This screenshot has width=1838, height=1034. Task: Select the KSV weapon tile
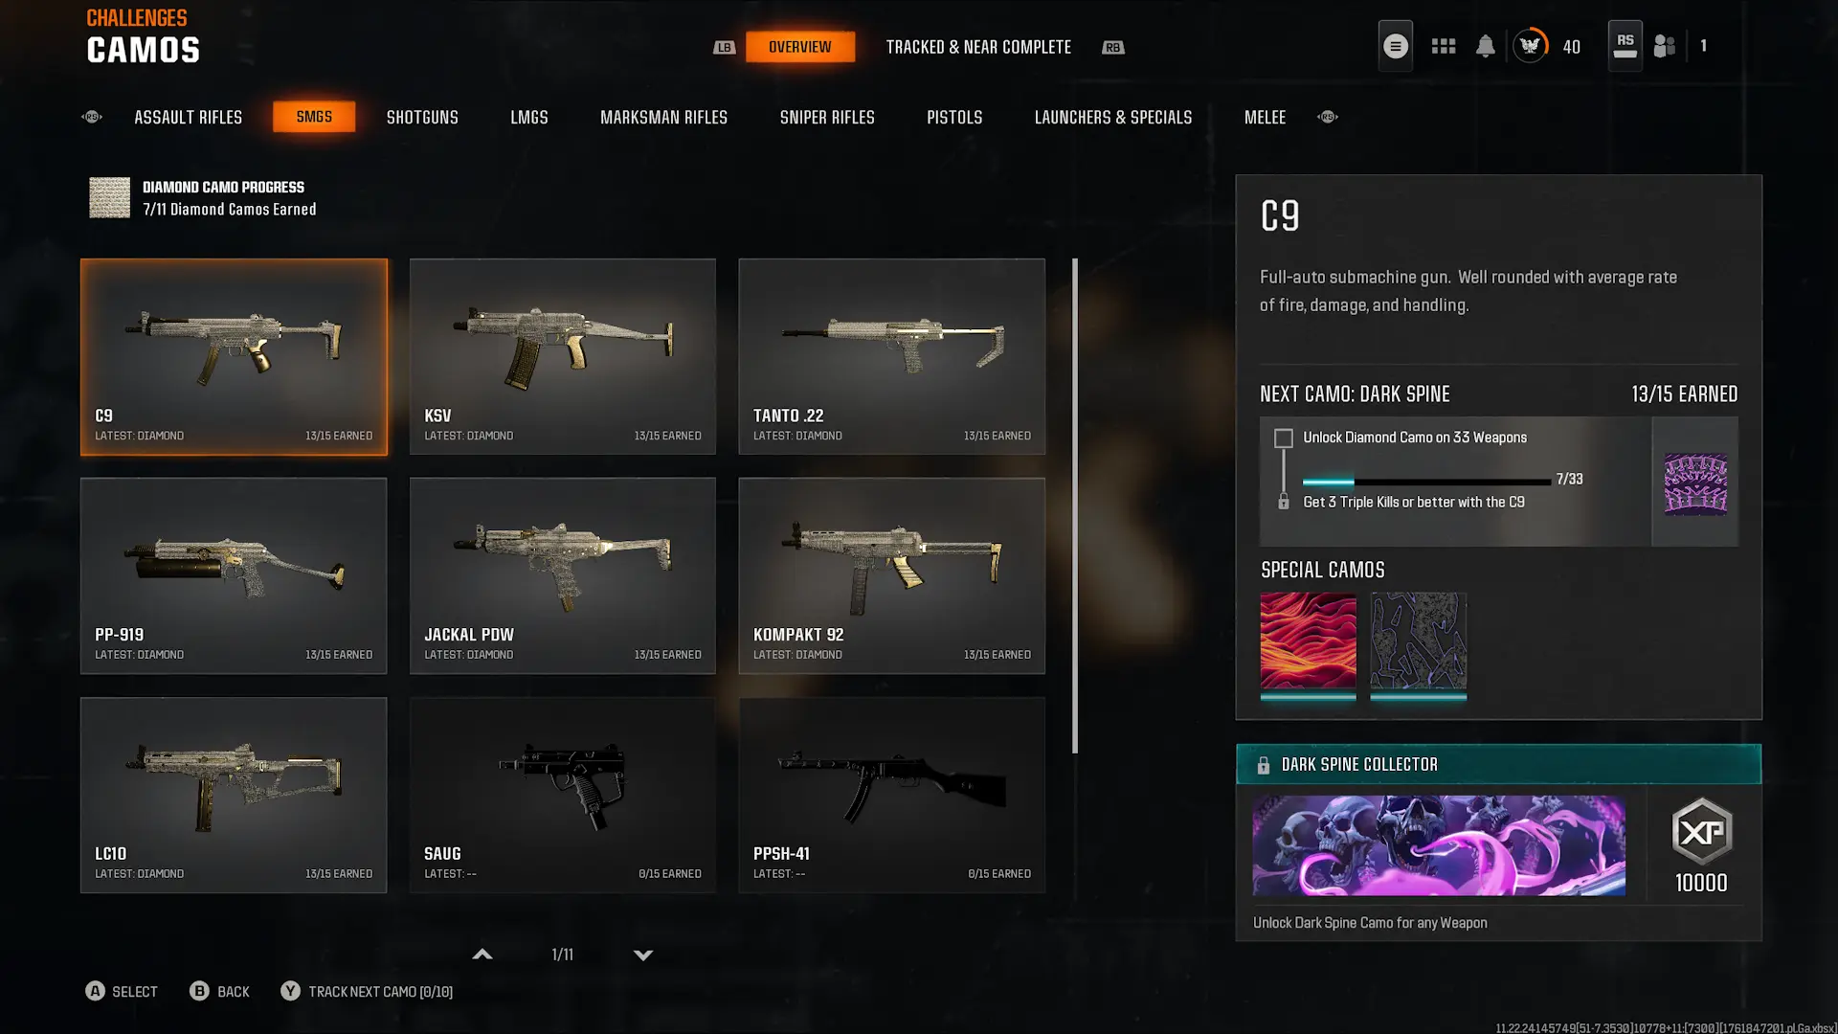point(562,356)
